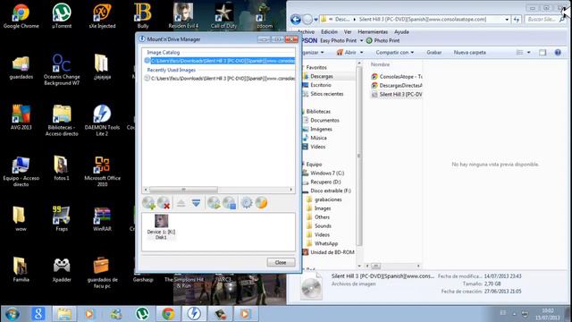Select the Fraps desktop icon
Image resolution: width=572 pixels, height=322 pixels.
point(62,218)
